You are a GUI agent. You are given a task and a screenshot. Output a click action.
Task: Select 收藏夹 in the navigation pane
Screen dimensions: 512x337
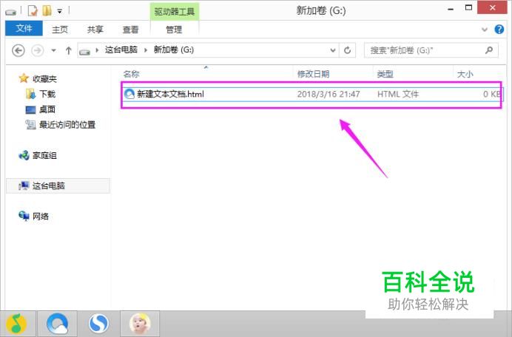click(x=44, y=78)
